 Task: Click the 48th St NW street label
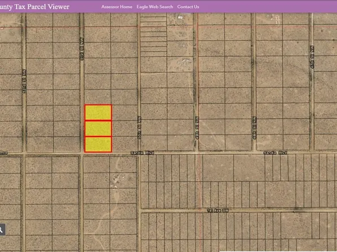point(254,128)
